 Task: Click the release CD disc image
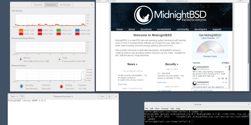point(210,47)
